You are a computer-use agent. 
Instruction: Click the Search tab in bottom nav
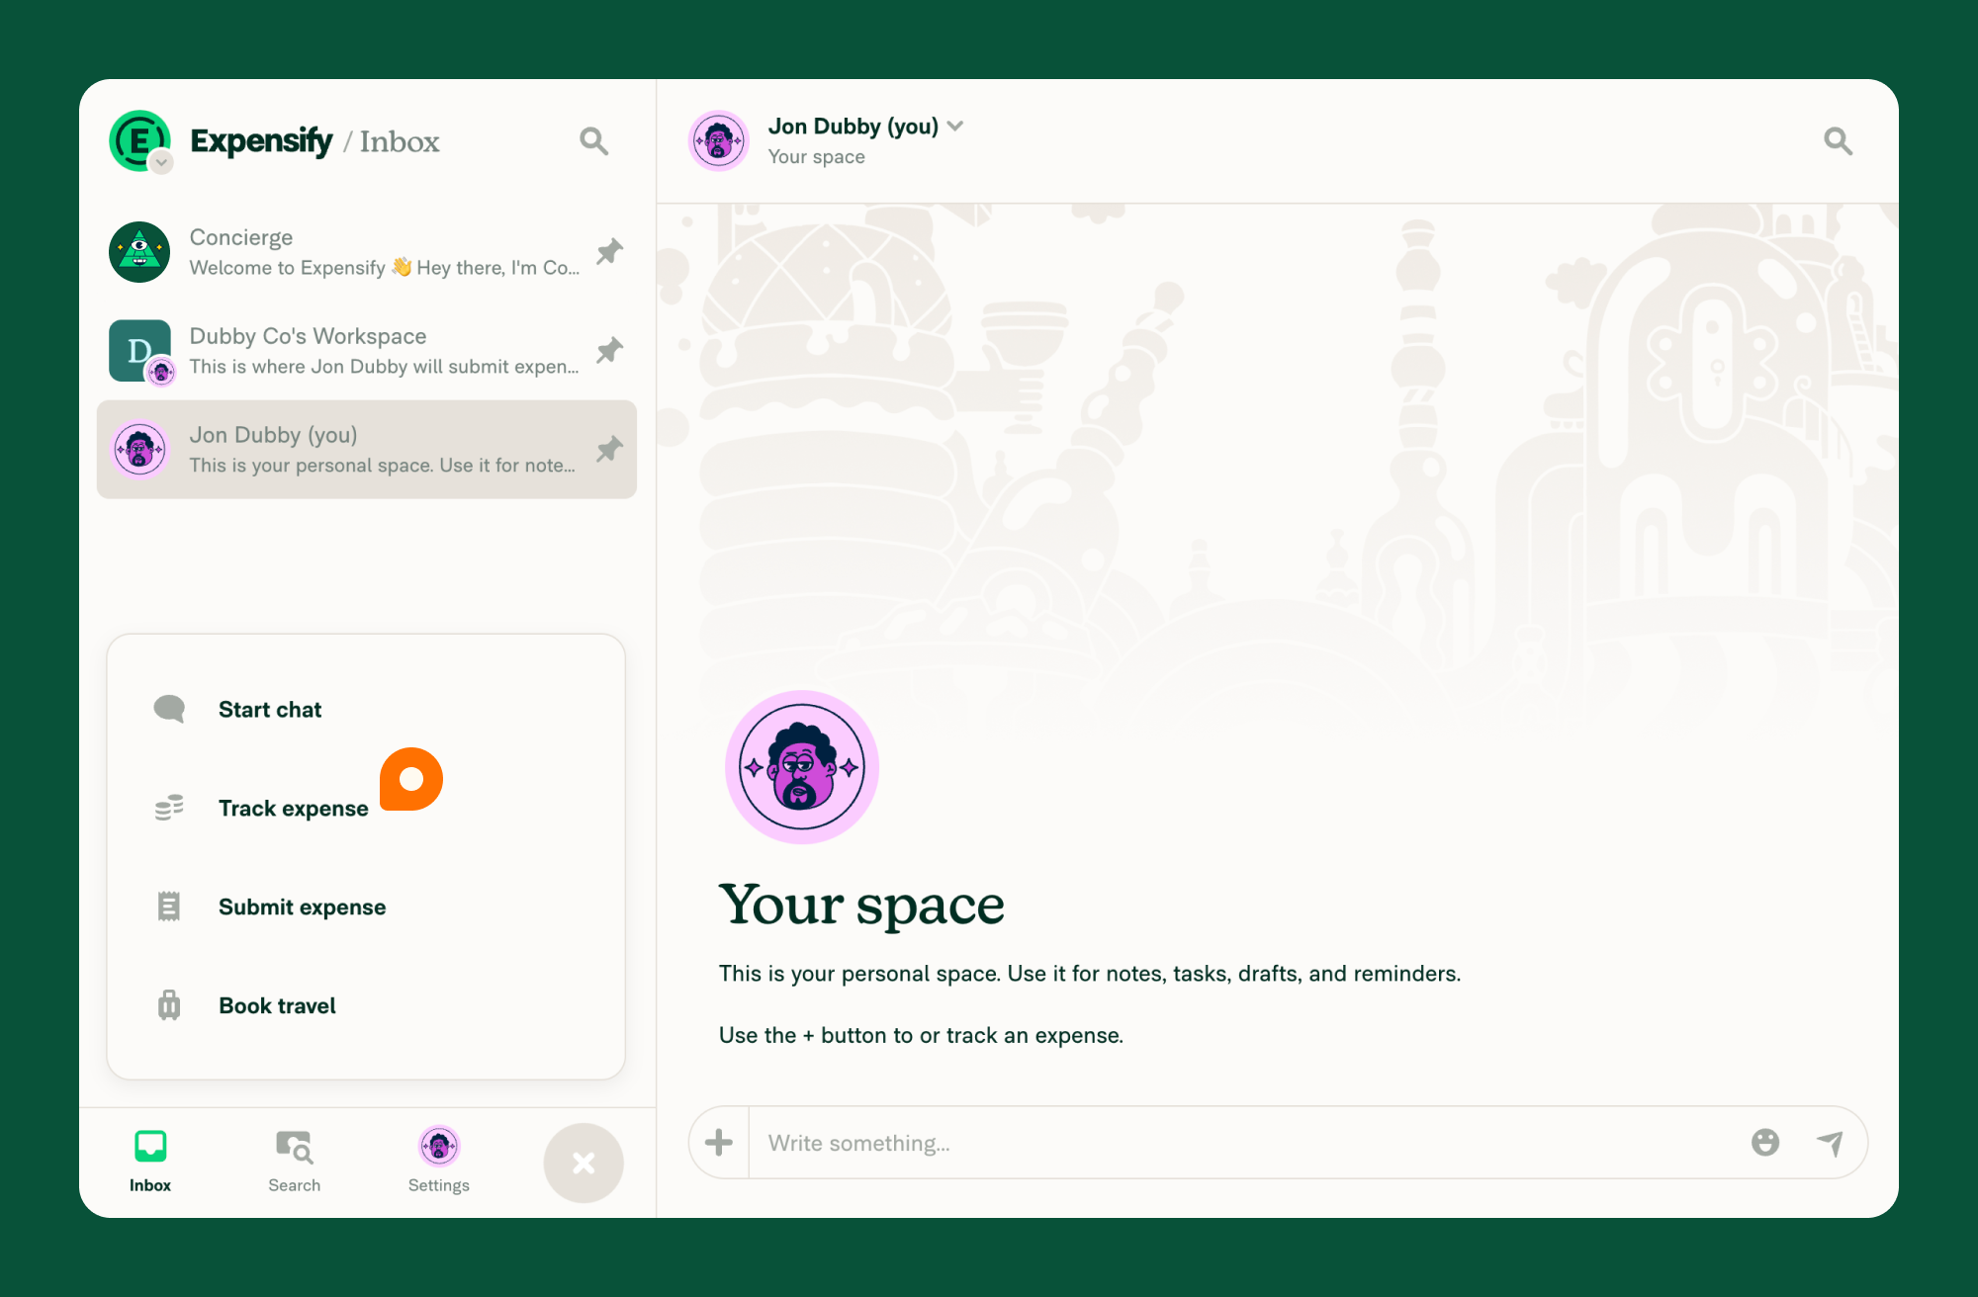click(294, 1158)
